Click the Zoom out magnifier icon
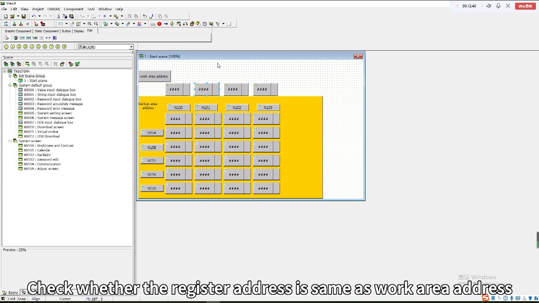 coord(96,24)
